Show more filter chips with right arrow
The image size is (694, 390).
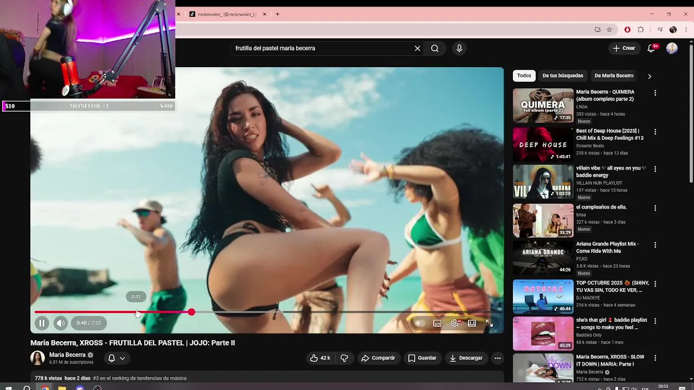click(x=649, y=76)
